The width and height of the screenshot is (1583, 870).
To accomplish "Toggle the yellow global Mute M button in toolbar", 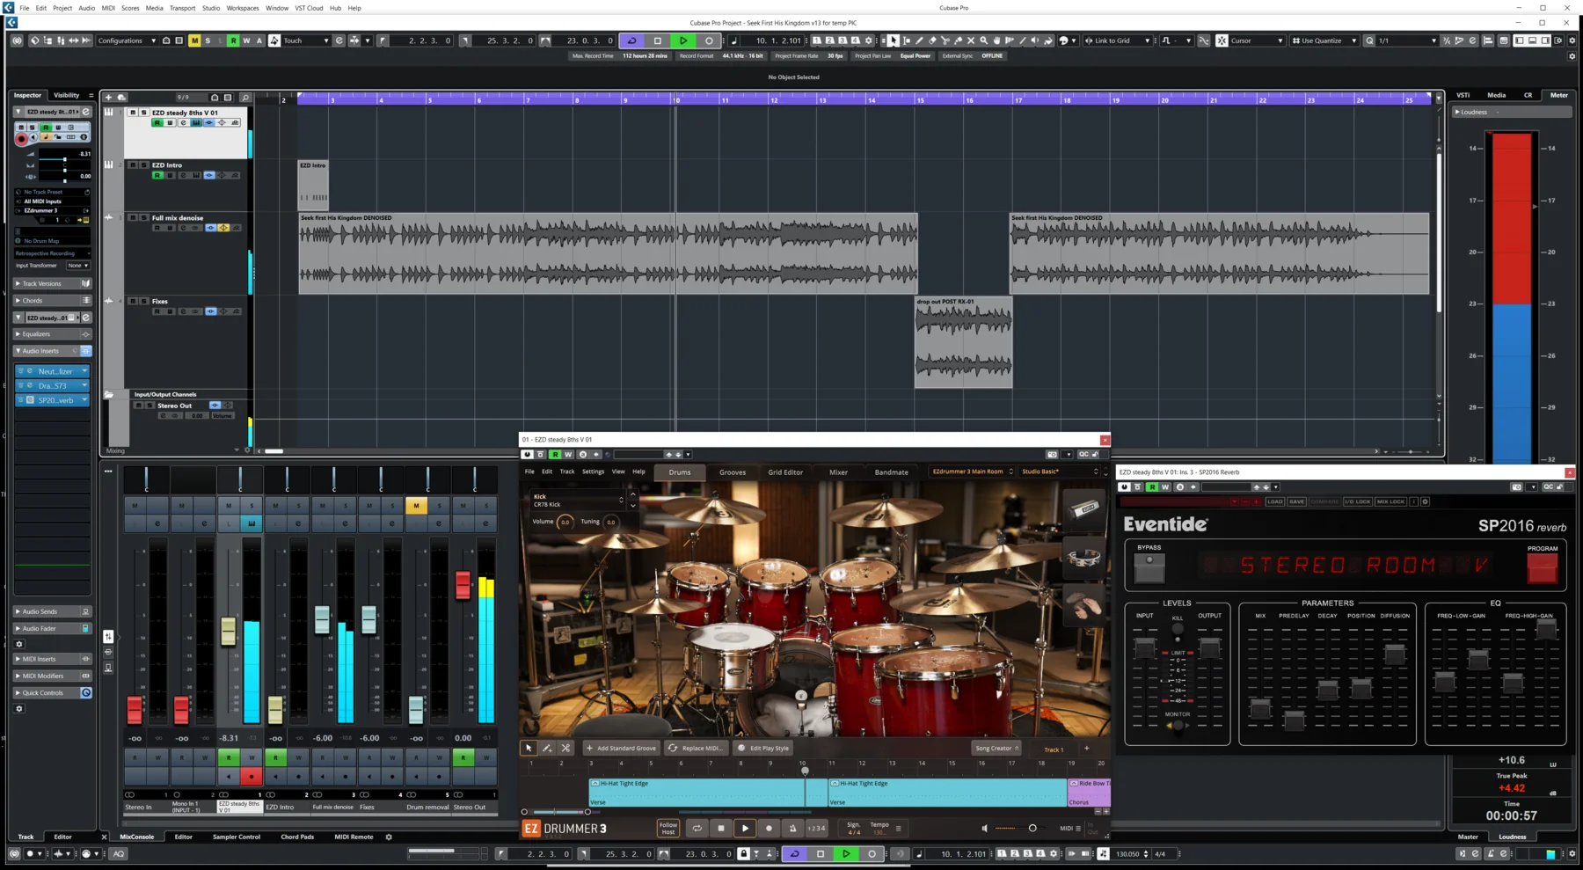I will point(194,40).
